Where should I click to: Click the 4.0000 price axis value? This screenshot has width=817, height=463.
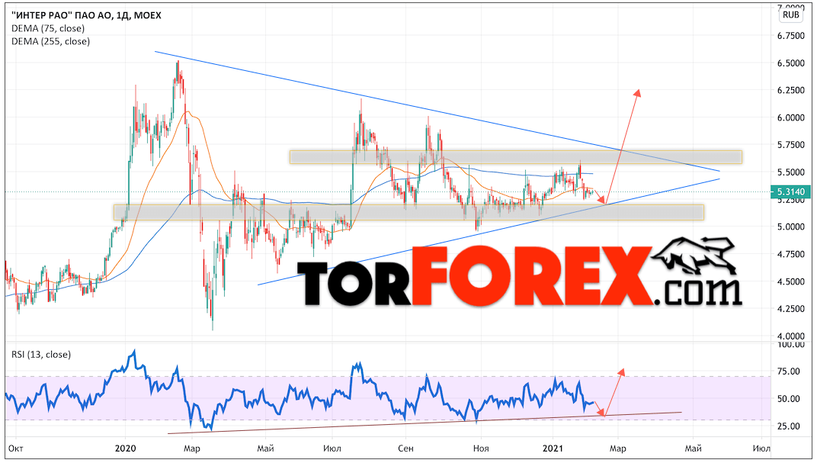coord(790,336)
